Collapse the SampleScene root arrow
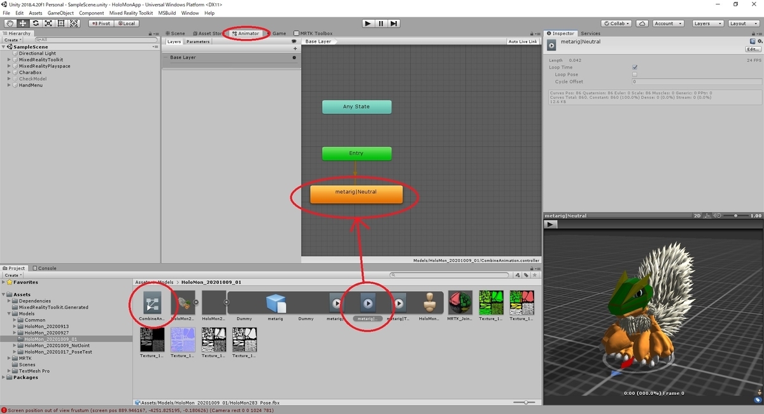The image size is (764, 414). (x=4, y=47)
